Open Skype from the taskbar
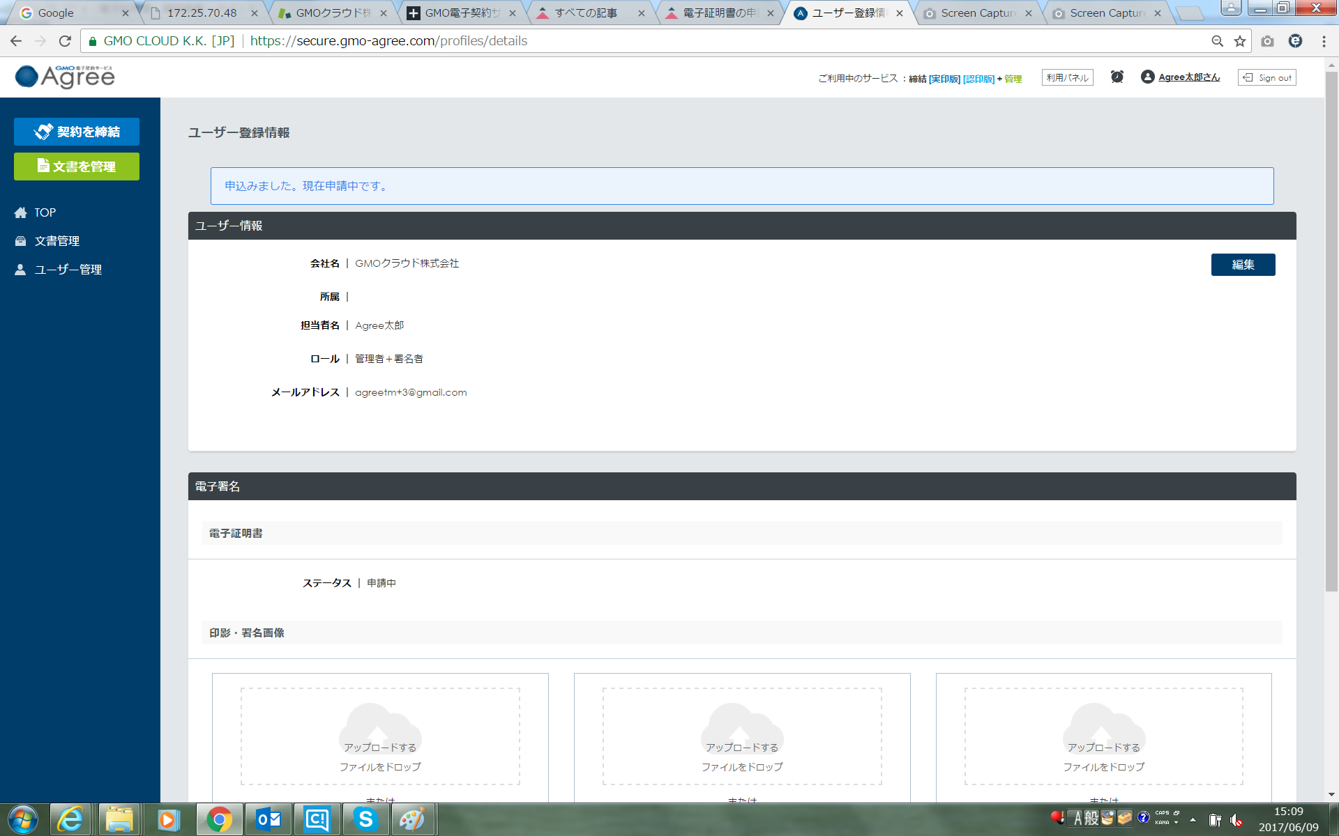Image resolution: width=1339 pixels, height=836 pixels. 365,819
